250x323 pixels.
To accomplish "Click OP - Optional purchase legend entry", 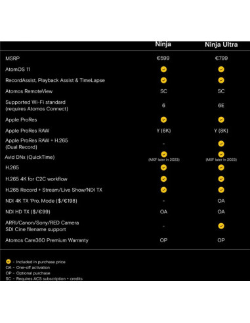I will point(28,273).
